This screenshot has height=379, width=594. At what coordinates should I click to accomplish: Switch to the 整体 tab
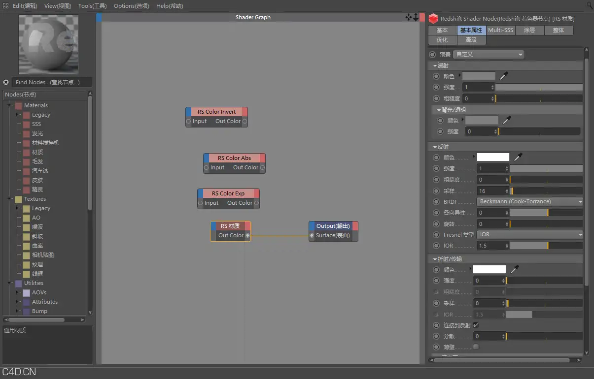point(559,31)
